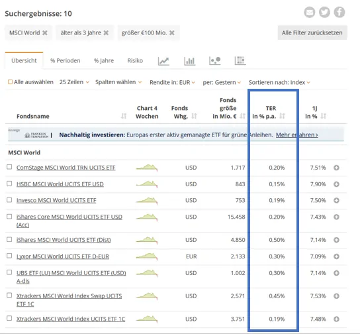
Task: Add Lyxor MSCI World D-EUR with plus icon
Action: click(336, 256)
